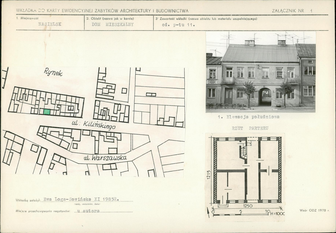This screenshot has width=336, height=233.
Task: Click the left balcony on the facade photo
Action: [x=228, y=80]
